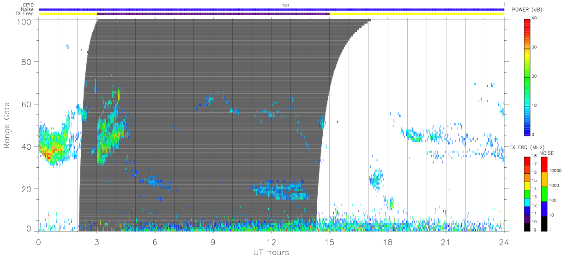Click the 40 label on the POWER scale
Image resolution: width=567 pixels, height=262 pixels.
[x=535, y=18]
